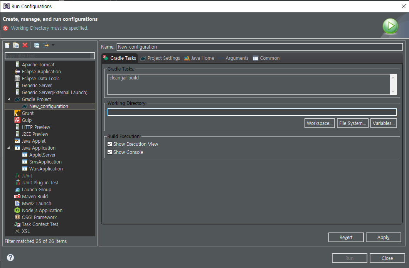Image resolution: width=409 pixels, height=268 pixels.
Task: Click the Gulp icon
Action: 17,120
